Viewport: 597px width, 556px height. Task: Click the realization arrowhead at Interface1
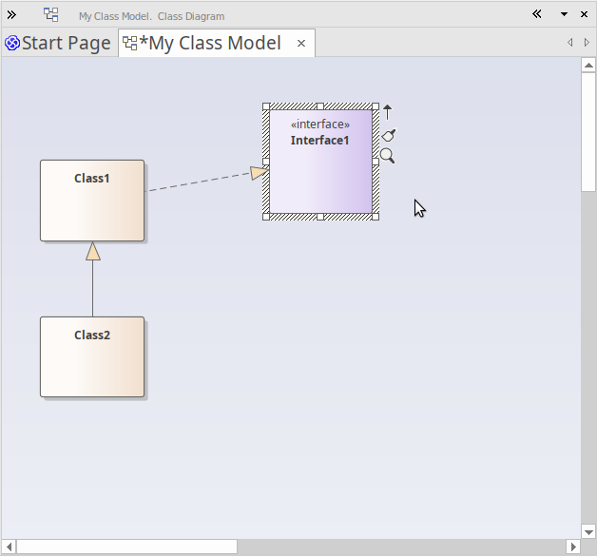tap(259, 173)
